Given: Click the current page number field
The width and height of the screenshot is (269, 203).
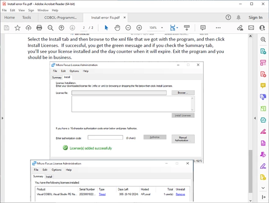Looking at the screenshot, I should pyautogui.click(x=84, y=27).
